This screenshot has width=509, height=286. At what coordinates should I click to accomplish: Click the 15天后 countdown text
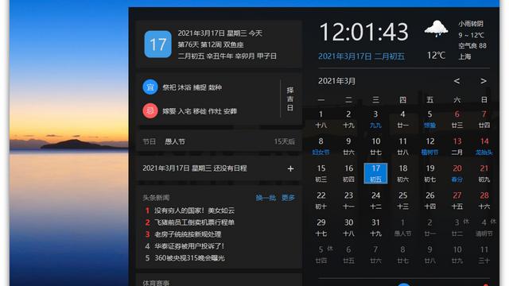(285, 141)
